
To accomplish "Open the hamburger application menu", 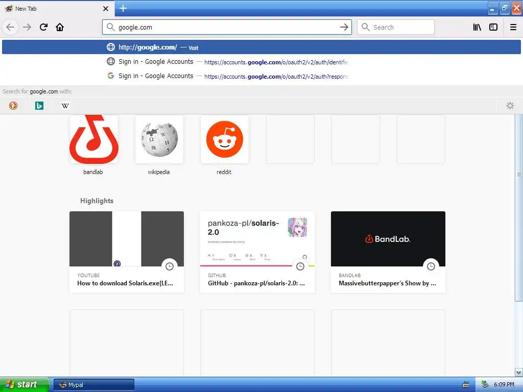I will click(513, 27).
